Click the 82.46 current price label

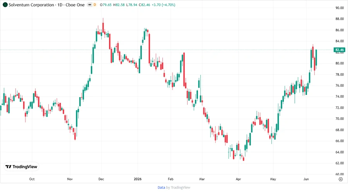tap(339, 50)
